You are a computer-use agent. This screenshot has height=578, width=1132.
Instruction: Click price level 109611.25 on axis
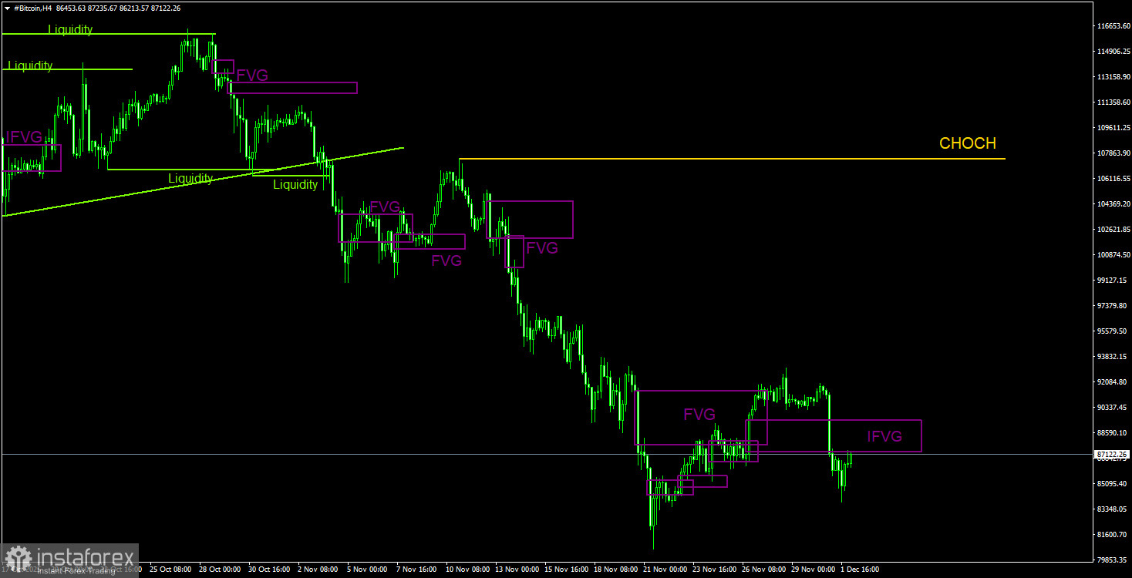(x=1113, y=128)
